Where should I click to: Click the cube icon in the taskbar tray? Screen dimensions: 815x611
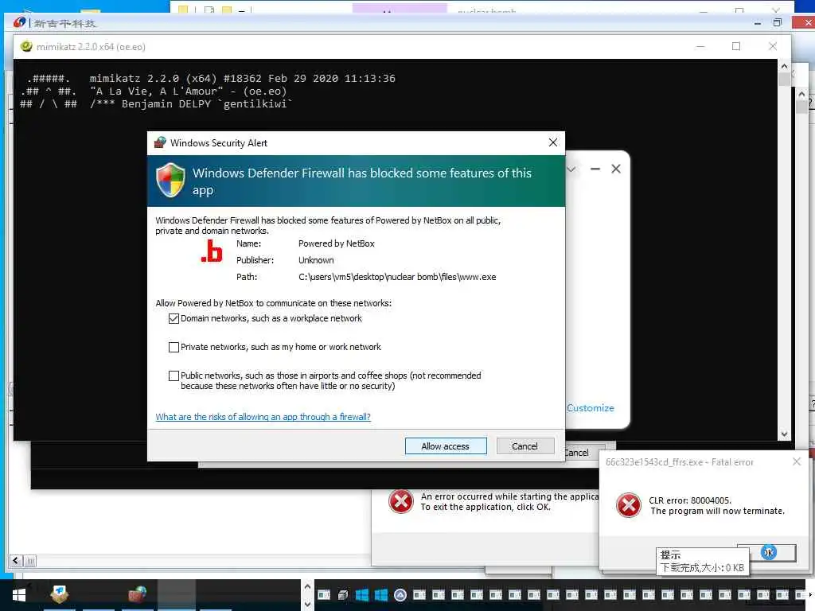(x=343, y=595)
